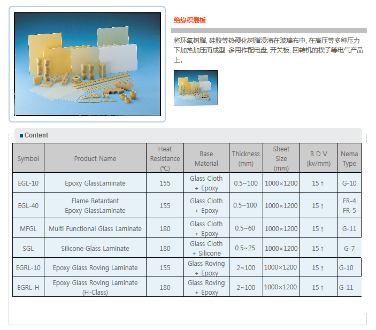The image size is (376, 330).
Task: Click the Base Material column header
Action: tap(206, 158)
